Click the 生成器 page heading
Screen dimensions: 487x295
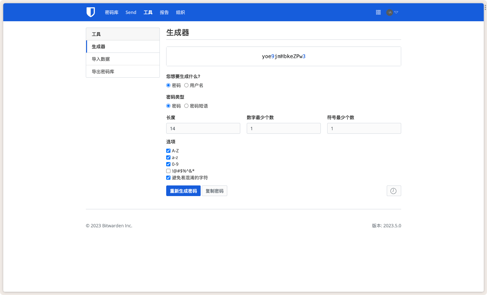[x=178, y=32]
